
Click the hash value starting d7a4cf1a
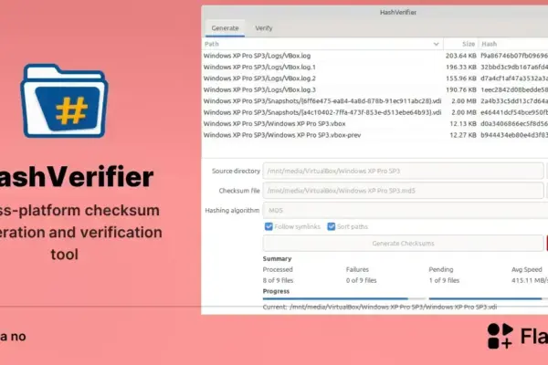click(x=514, y=78)
